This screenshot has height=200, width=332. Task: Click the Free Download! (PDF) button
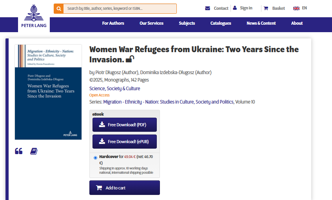coord(124,125)
